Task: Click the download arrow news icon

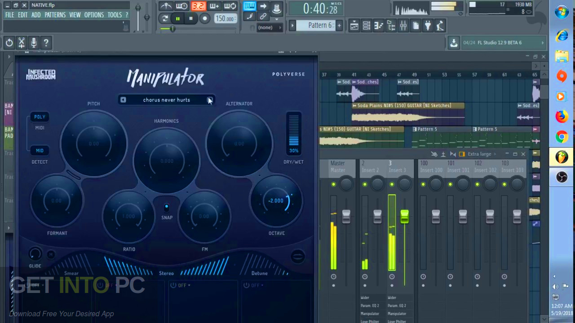Action: tap(454, 43)
